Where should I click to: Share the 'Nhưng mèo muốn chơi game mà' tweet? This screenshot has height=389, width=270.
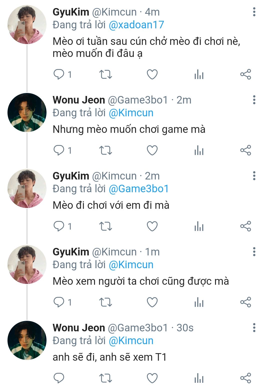coord(245,150)
